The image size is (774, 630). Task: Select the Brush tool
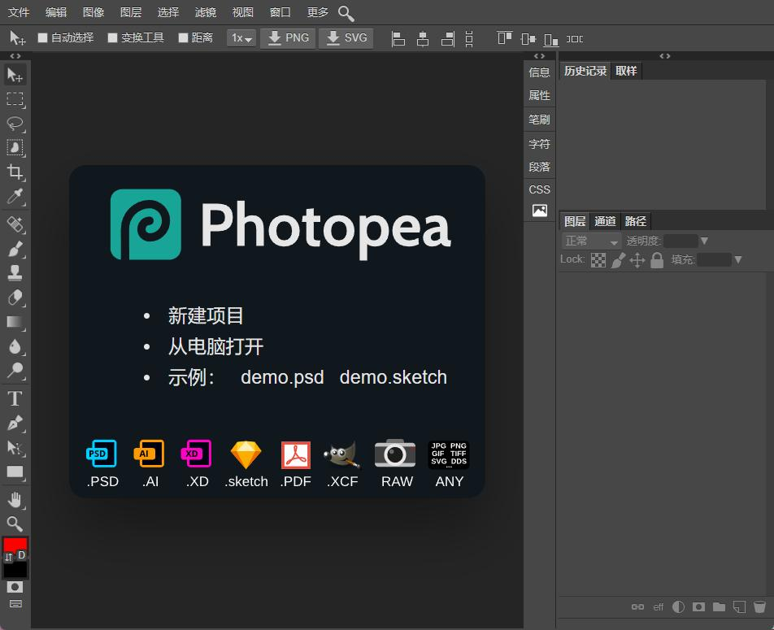click(x=15, y=249)
